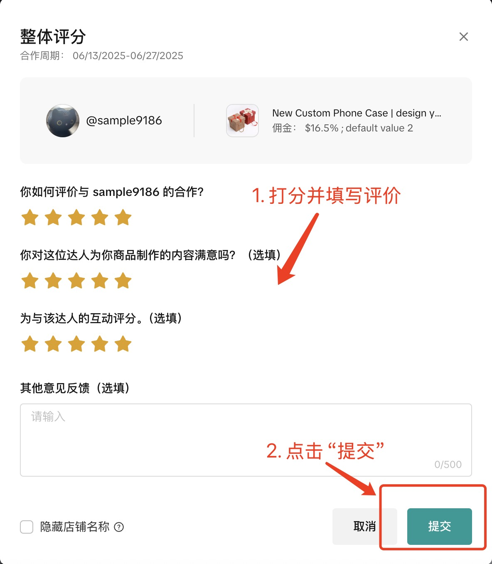Select third star for interaction rating
Screen dimensions: 492x564
[76, 344]
